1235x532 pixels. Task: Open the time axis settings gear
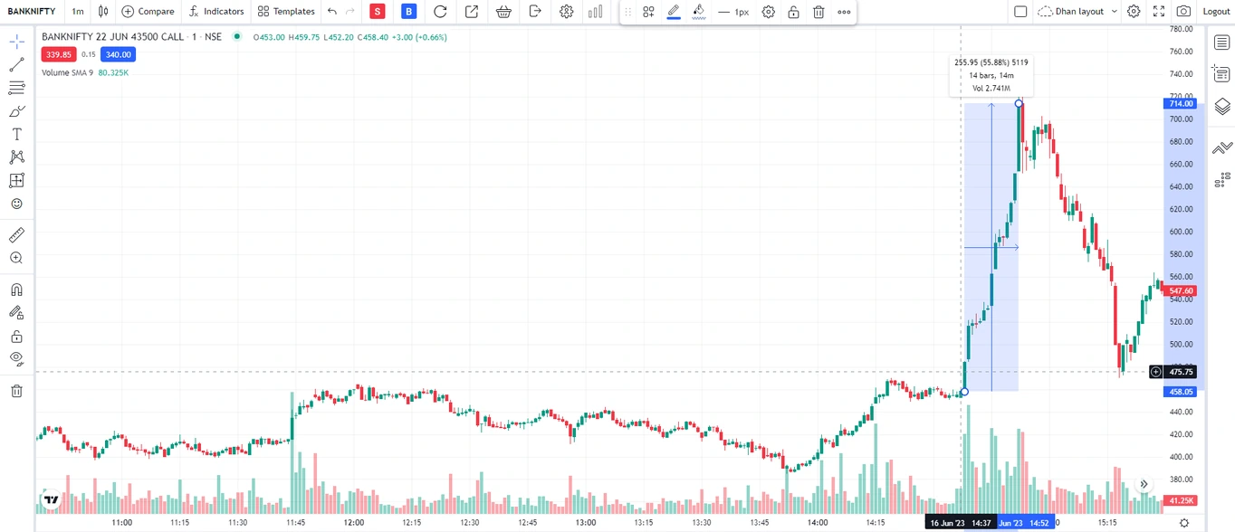tap(1184, 523)
